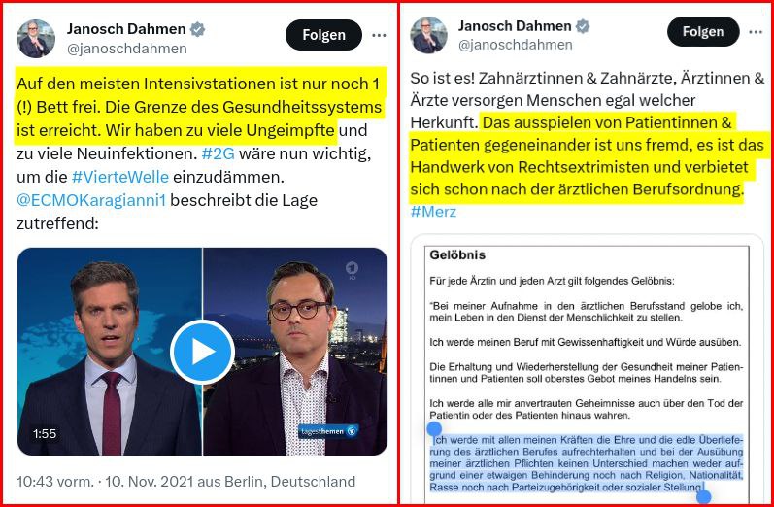The width and height of the screenshot is (774, 507).
Task: Click the 1:55 video duration label
Action: (x=45, y=434)
